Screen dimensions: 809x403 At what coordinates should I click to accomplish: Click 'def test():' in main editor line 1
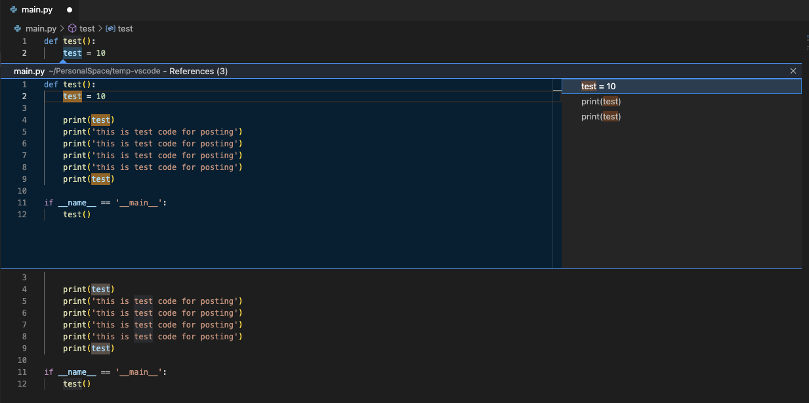tap(70, 41)
